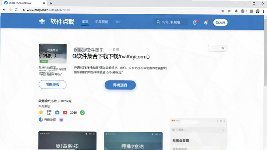
Task: Open the browser side panel icon
Action: (x=251, y=11)
